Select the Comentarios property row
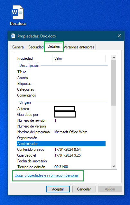The image size is (130, 205). pos(61,95)
